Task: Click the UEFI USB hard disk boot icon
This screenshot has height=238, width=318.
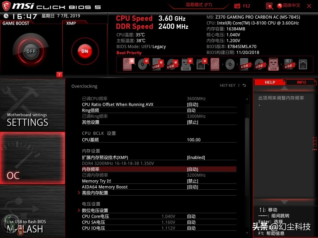Action: click(157, 64)
